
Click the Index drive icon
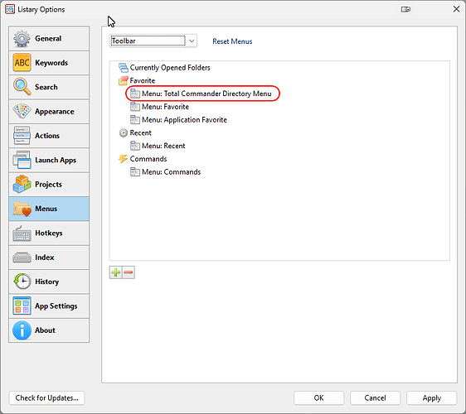(x=22, y=258)
